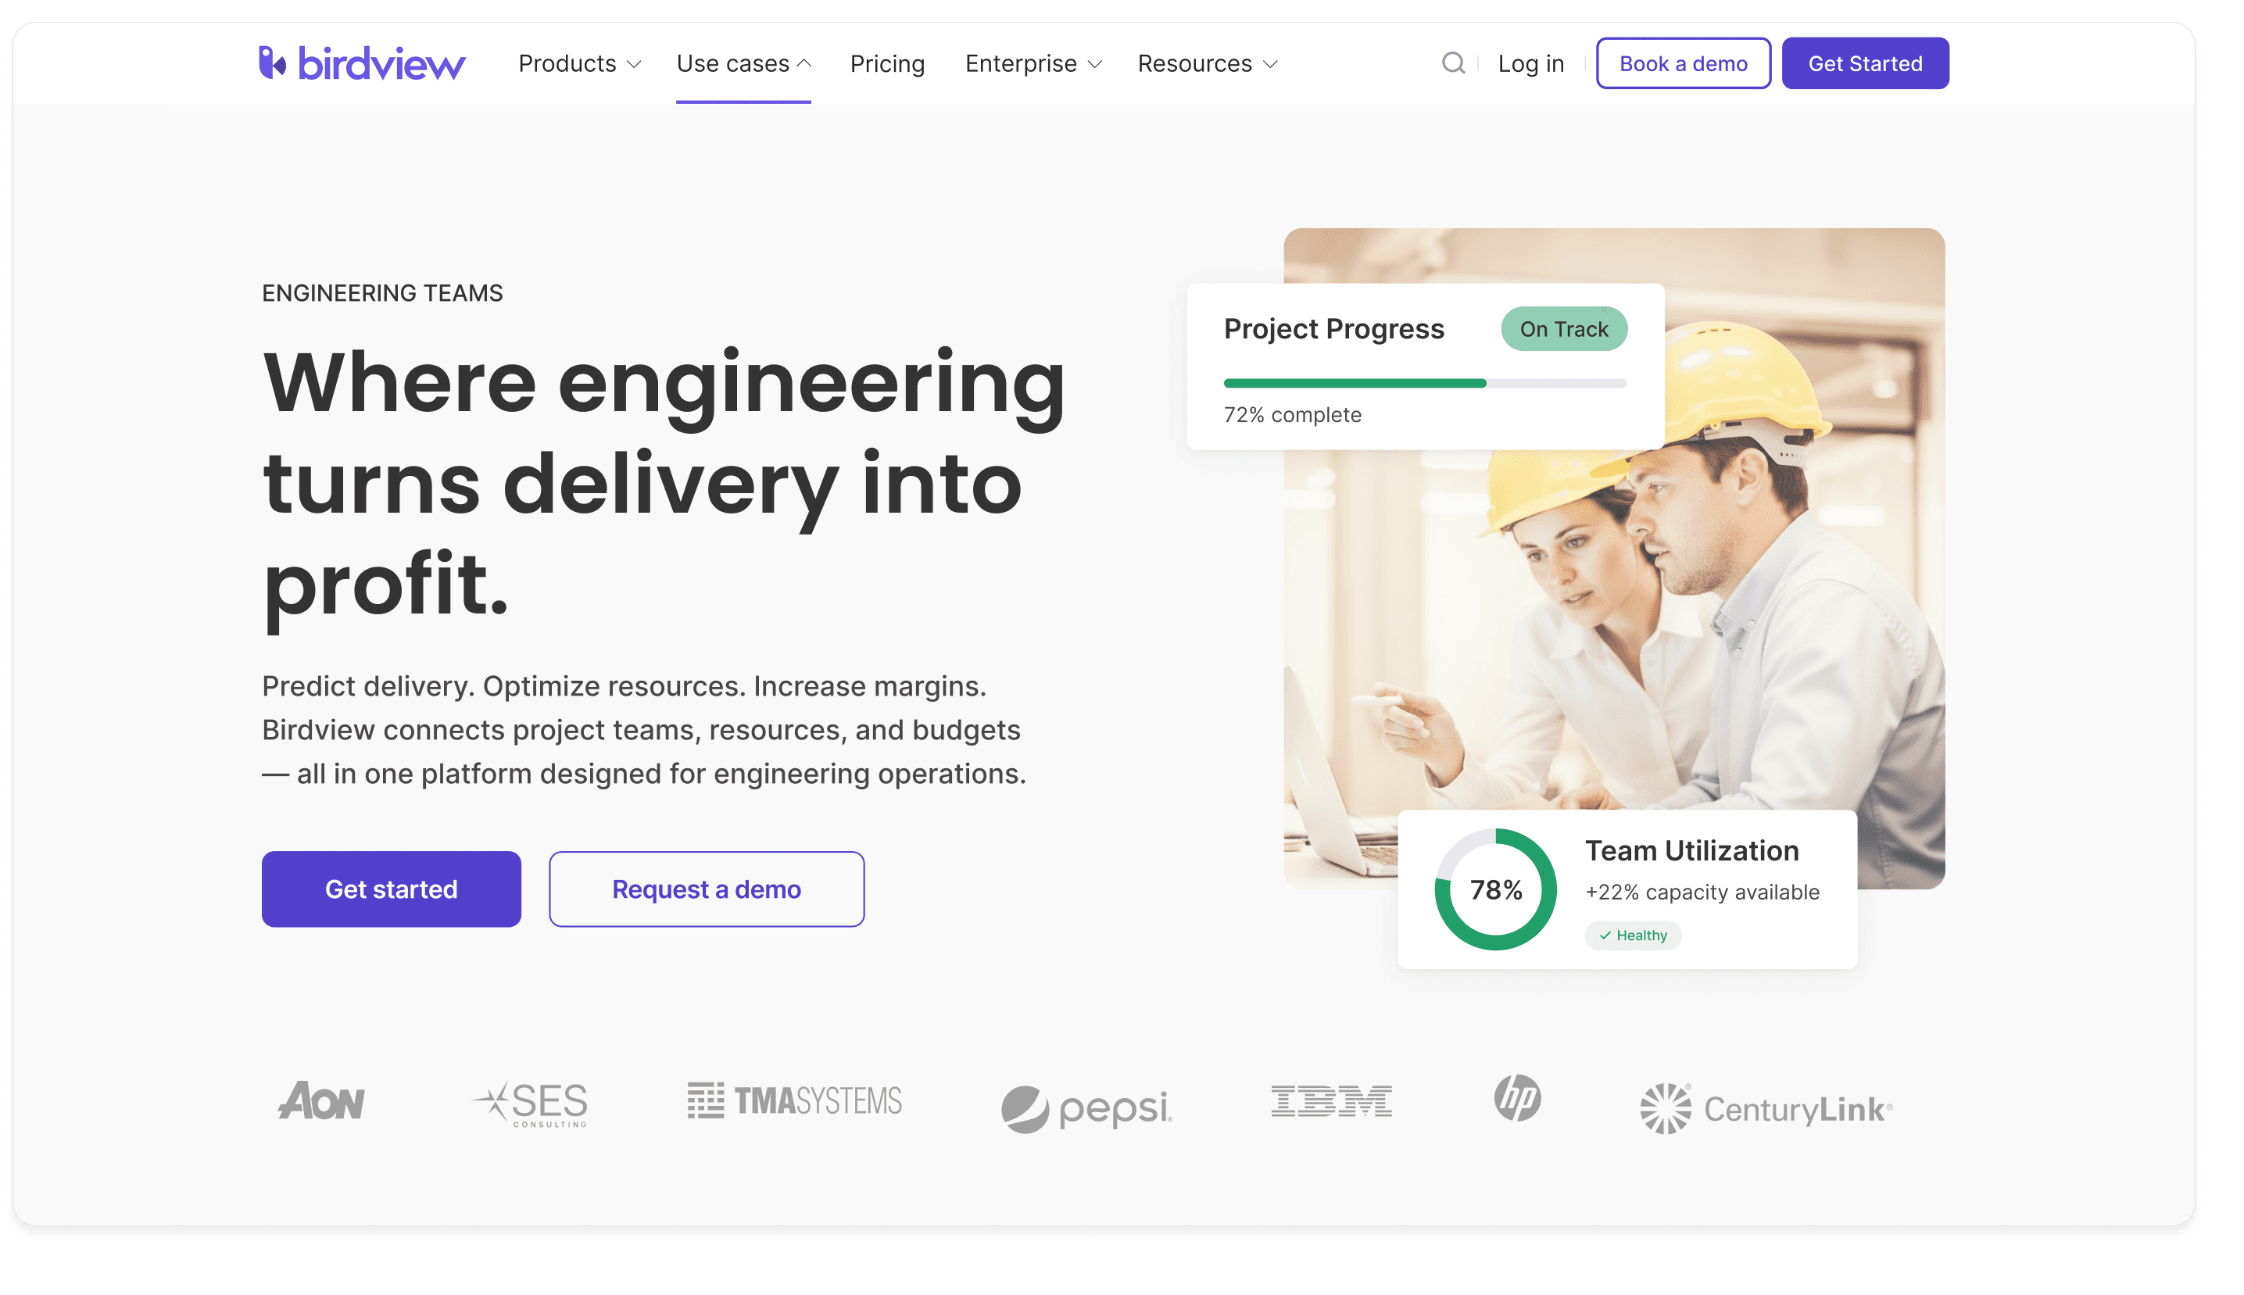Click the TMA Systems logo
Image resolution: width=2244 pixels, height=1295 pixels.
[x=794, y=1101]
